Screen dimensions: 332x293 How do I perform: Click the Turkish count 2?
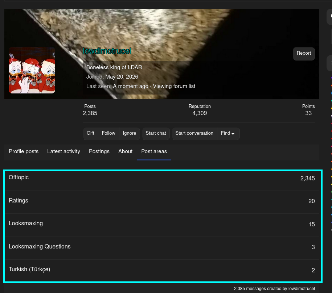[313, 271]
